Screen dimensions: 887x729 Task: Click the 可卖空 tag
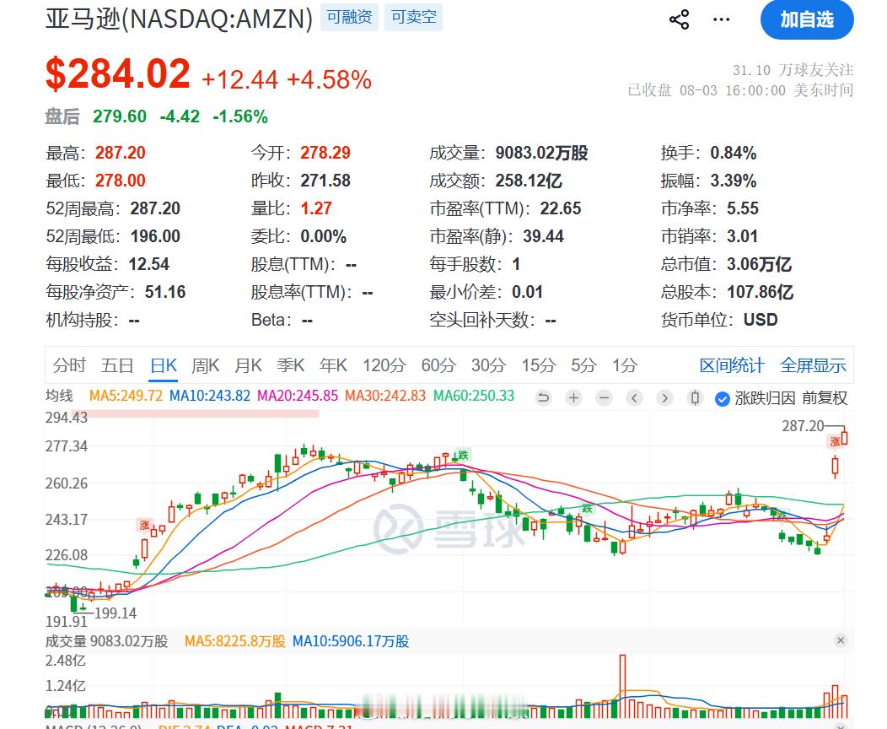point(414,17)
